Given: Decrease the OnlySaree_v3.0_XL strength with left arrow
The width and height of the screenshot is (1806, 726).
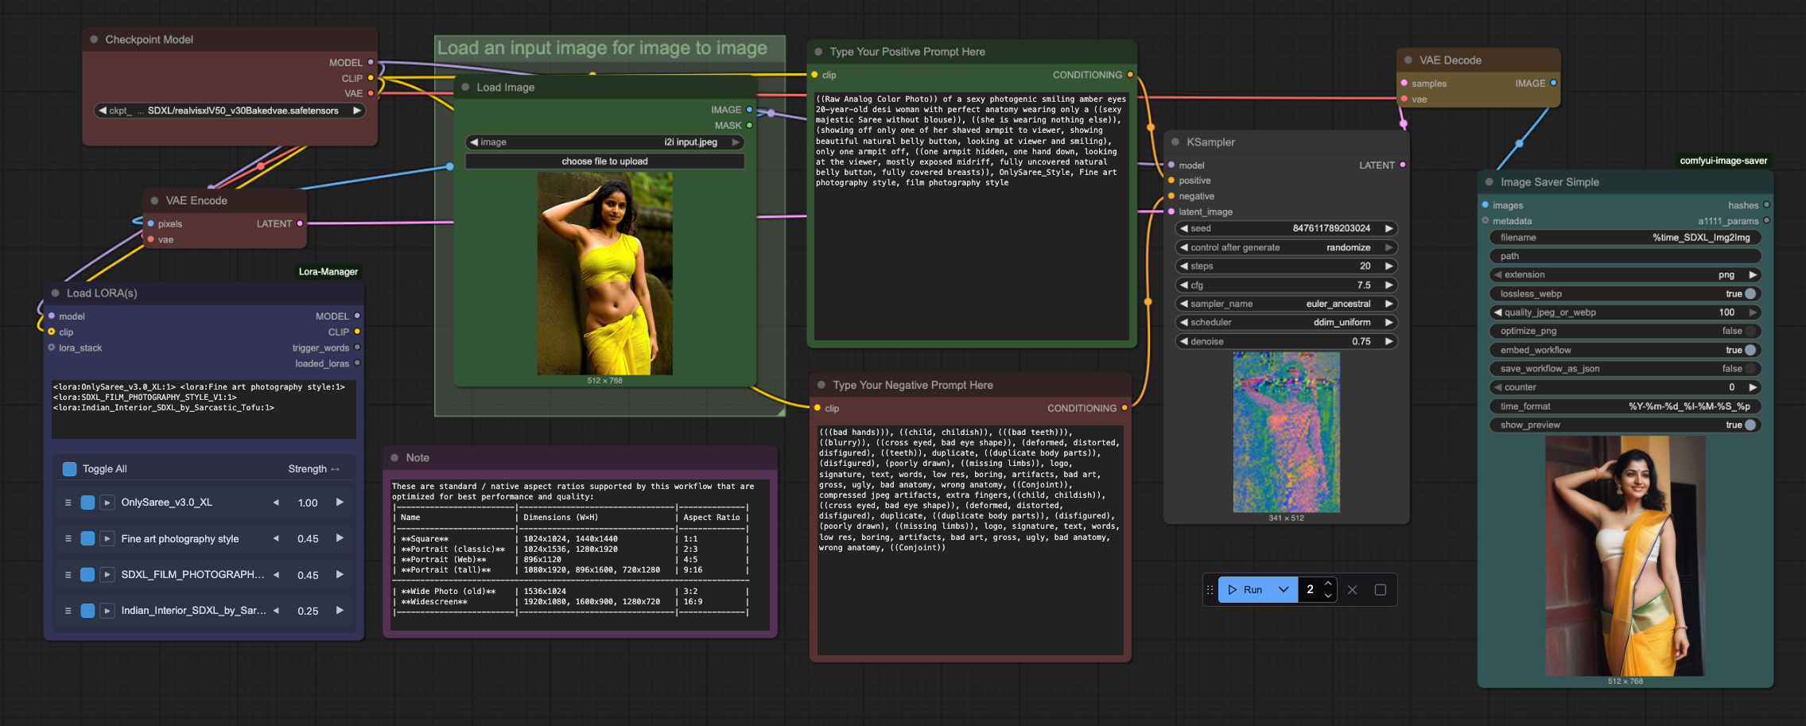Looking at the screenshot, I should [x=276, y=503].
